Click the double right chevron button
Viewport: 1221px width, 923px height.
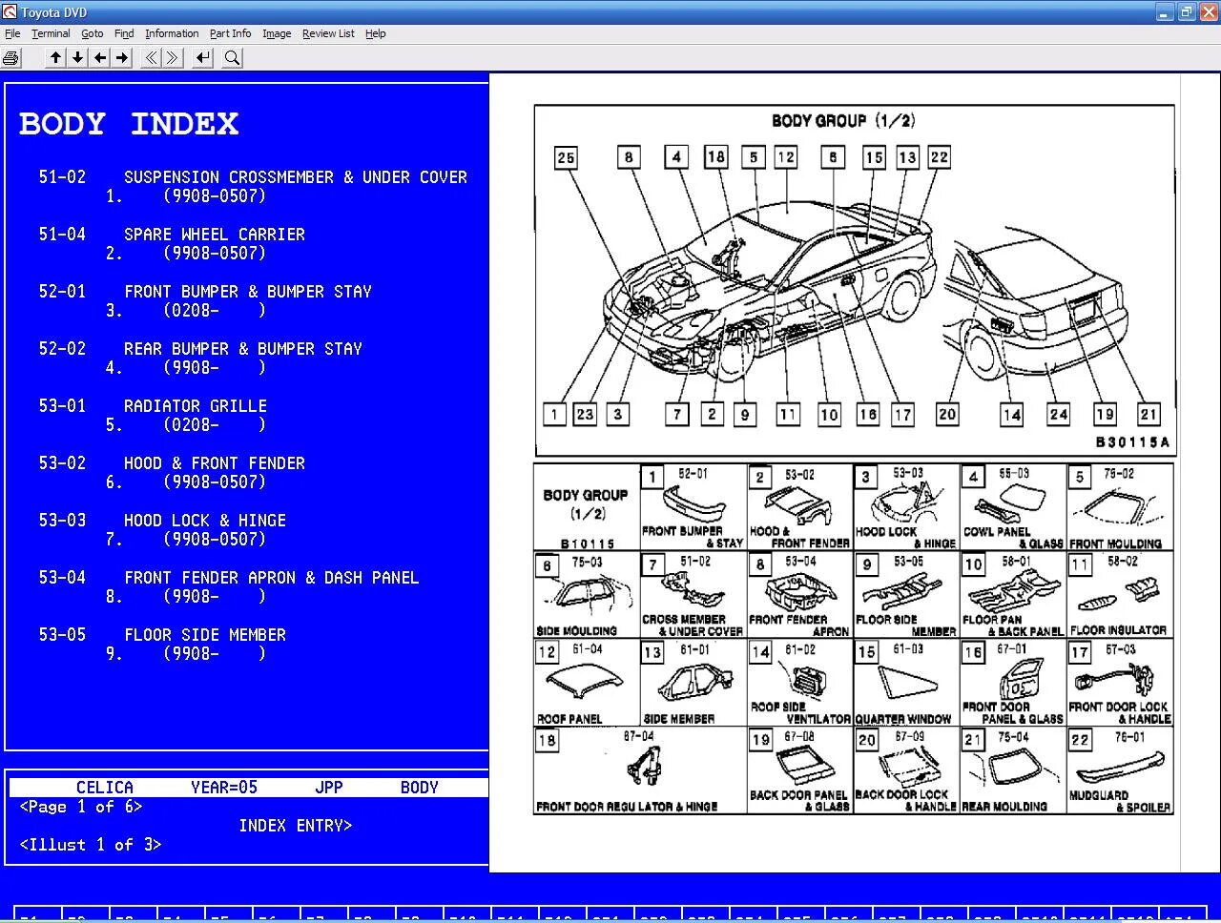click(x=173, y=58)
